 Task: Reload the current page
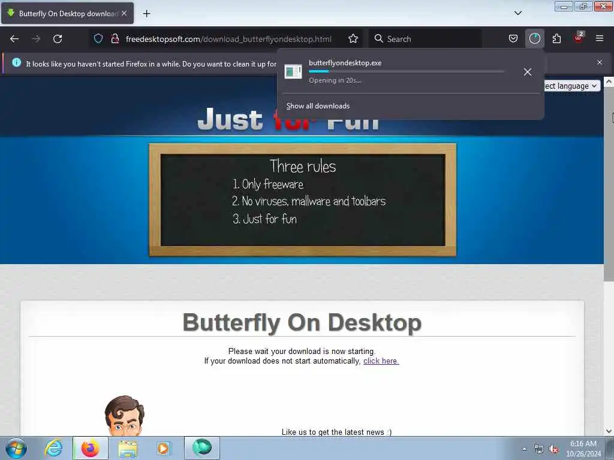click(58, 39)
